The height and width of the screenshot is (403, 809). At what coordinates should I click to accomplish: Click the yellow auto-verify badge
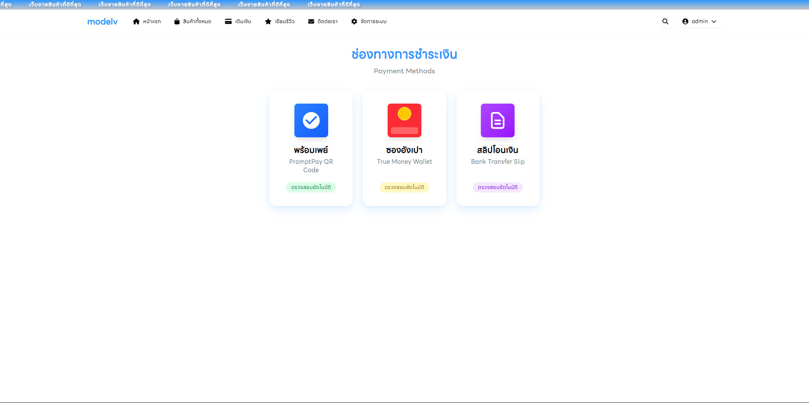click(x=404, y=187)
